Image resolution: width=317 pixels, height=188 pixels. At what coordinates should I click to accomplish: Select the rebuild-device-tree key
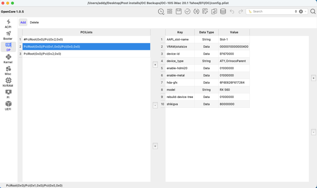pos(180,97)
